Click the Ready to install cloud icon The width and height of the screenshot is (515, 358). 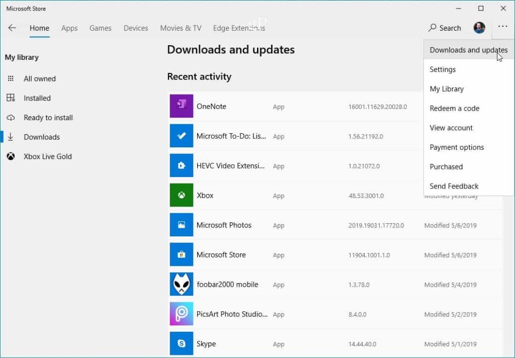point(11,118)
